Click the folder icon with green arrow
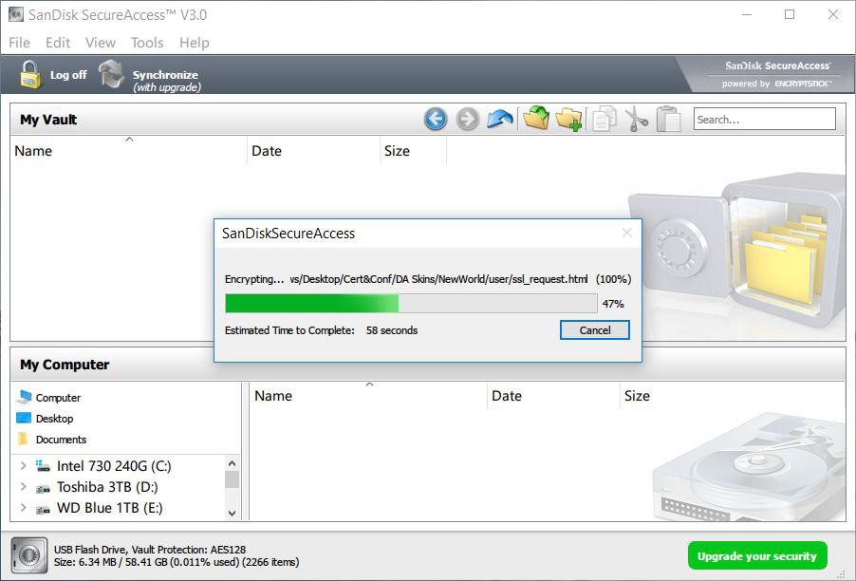The height and width of the screenshot is (581, 856). coord(536,119)
